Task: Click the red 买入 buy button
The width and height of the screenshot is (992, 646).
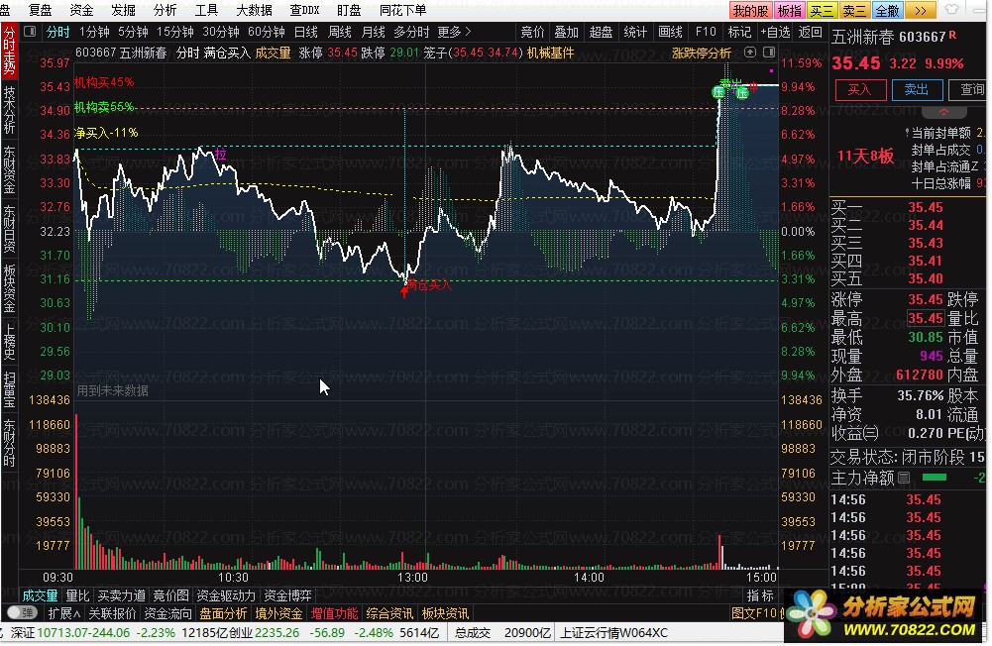Action: [860, 90]
